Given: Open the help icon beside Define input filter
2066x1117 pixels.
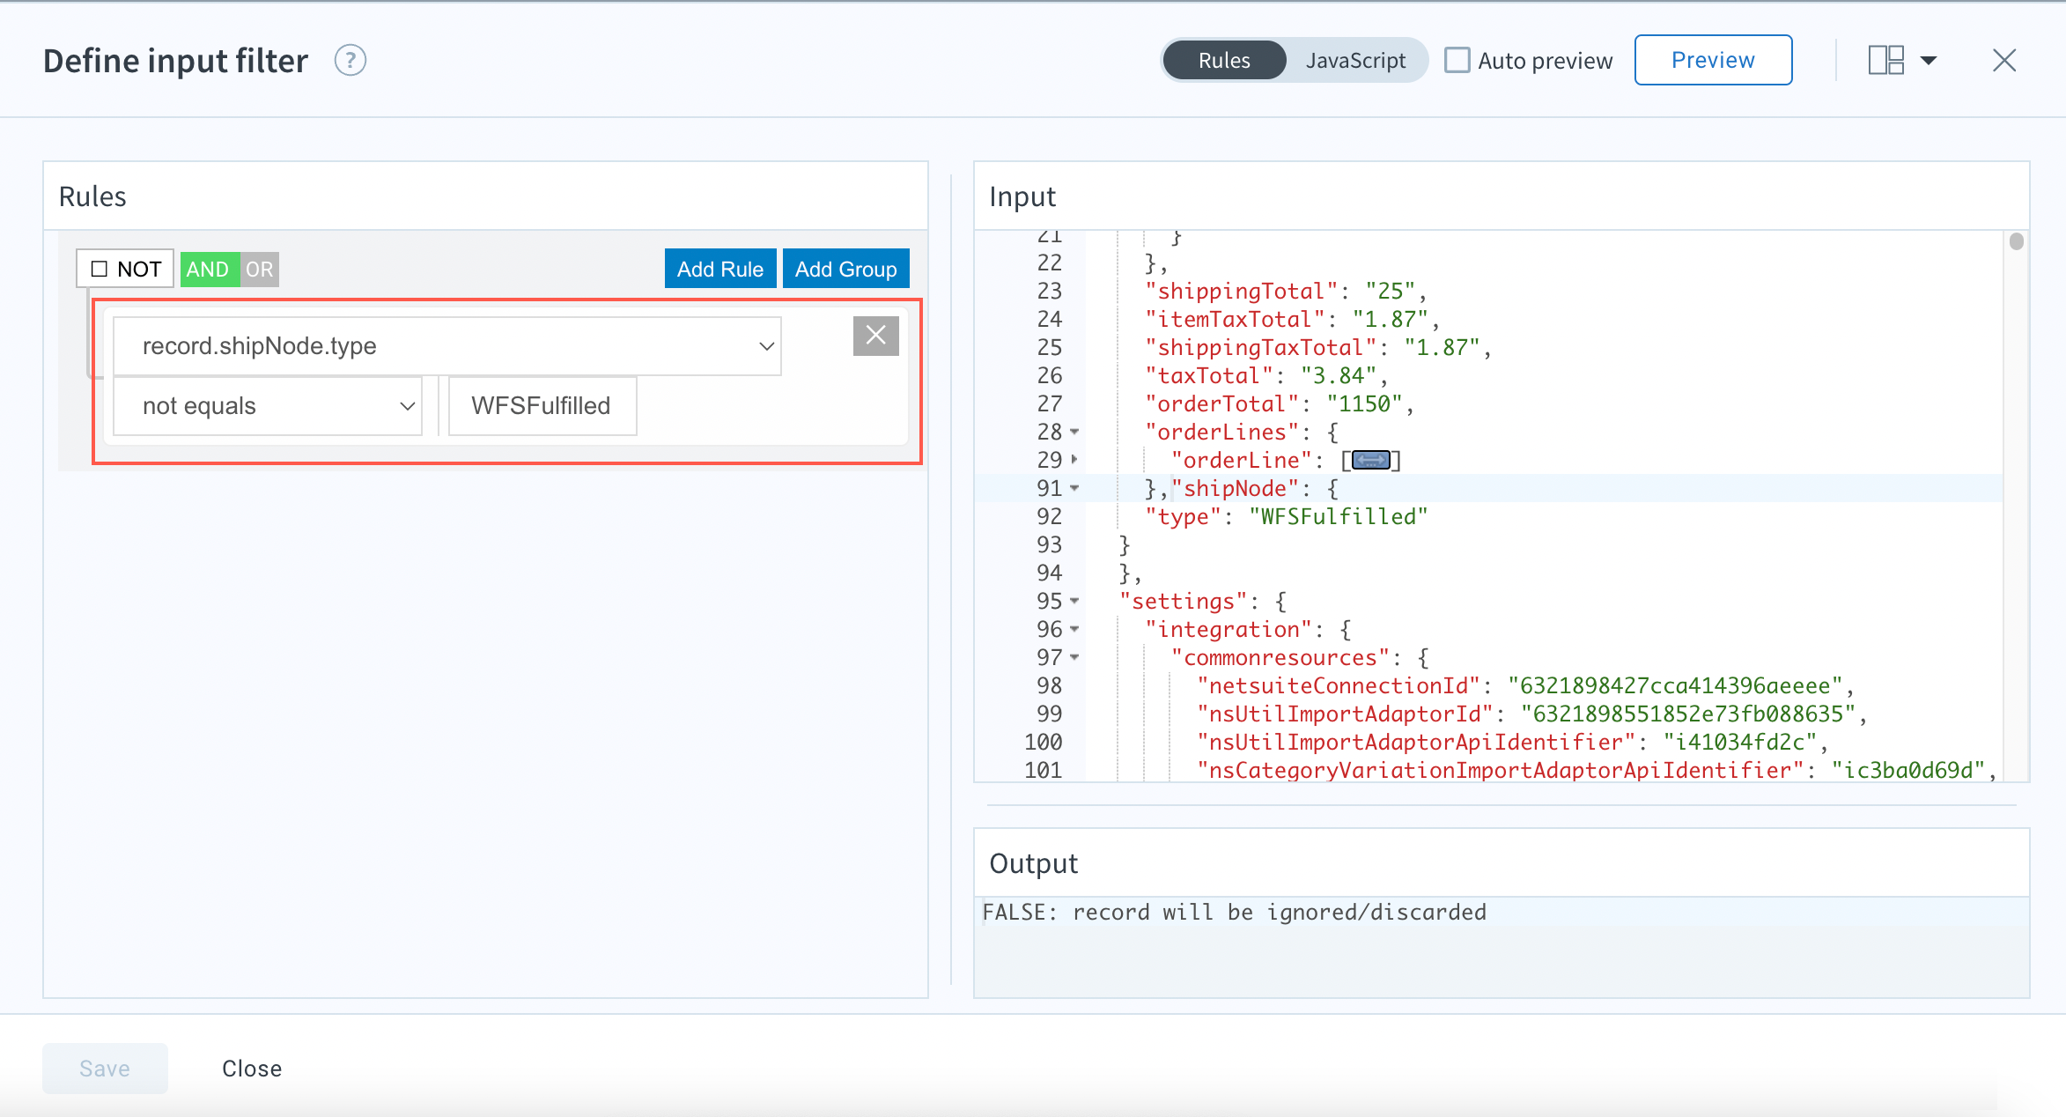Looking at the screenshot, I should (x=350, y=61).
